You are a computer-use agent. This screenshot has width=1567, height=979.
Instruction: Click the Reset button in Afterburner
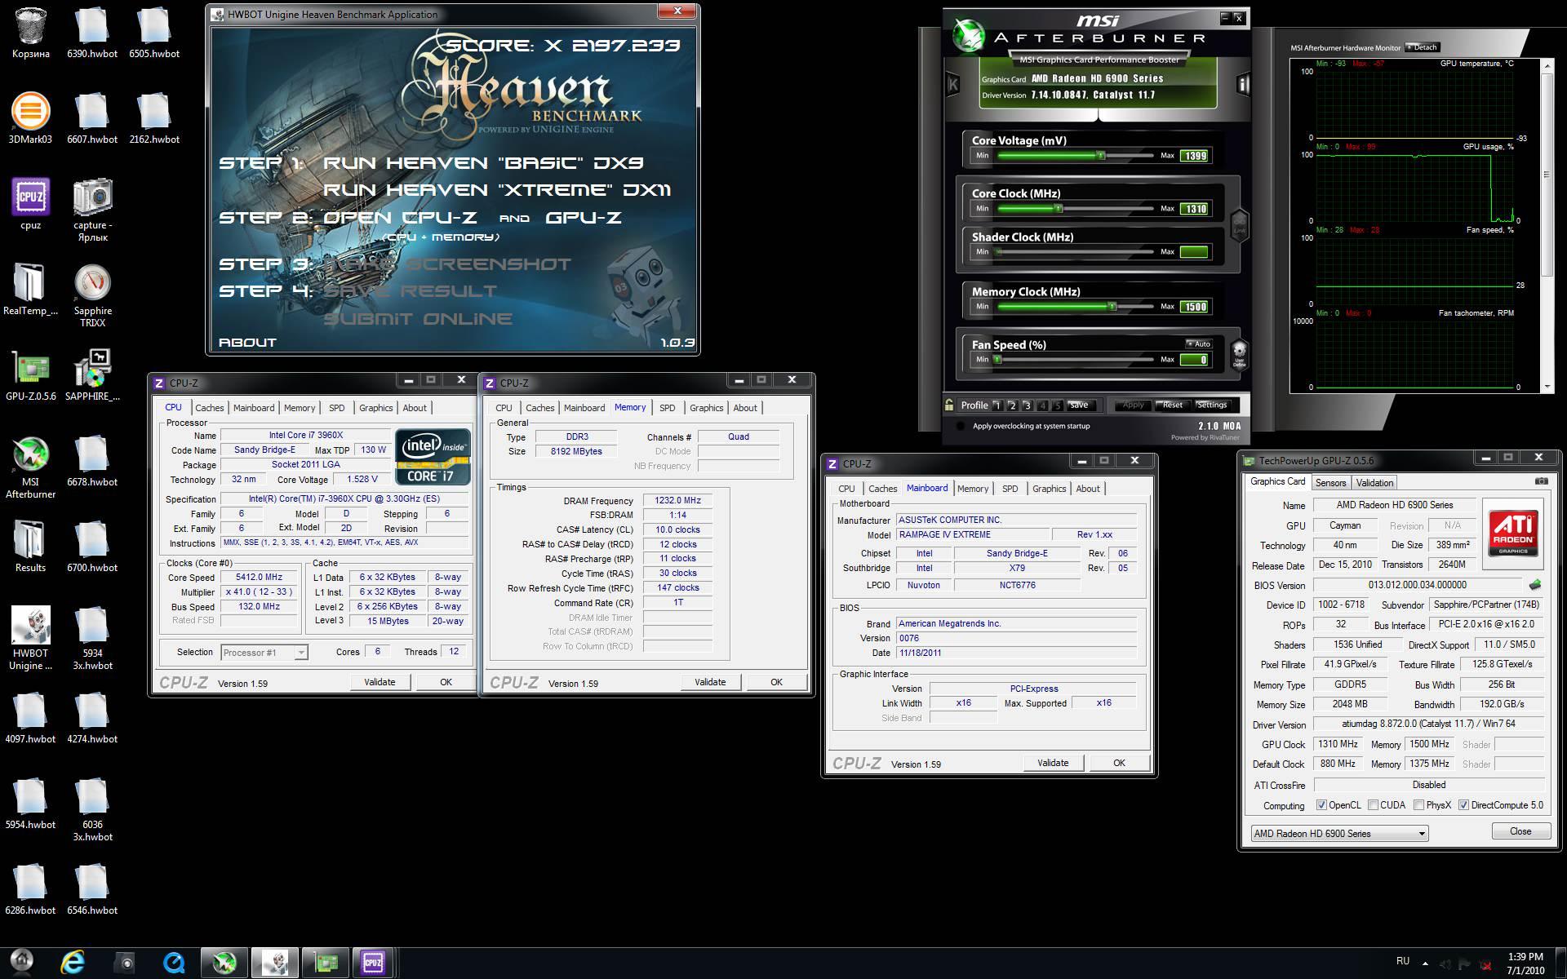click(1172, 405)
